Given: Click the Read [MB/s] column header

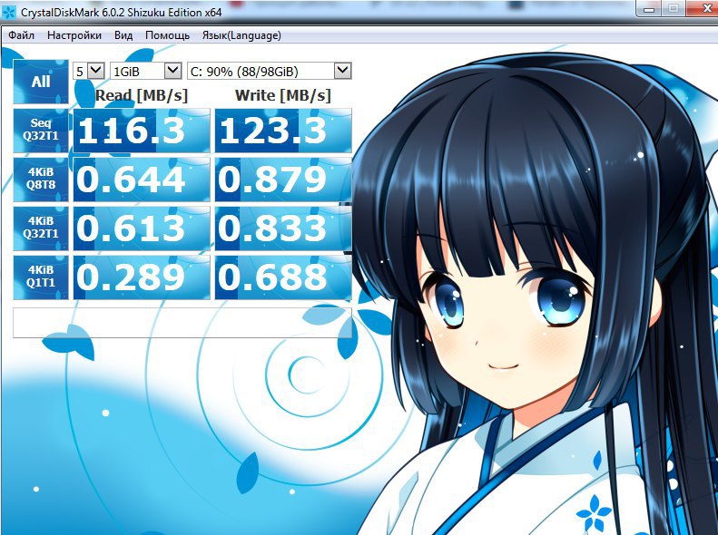Looking at the screenshot, I should pyautogui.click(x=142, y=95).
